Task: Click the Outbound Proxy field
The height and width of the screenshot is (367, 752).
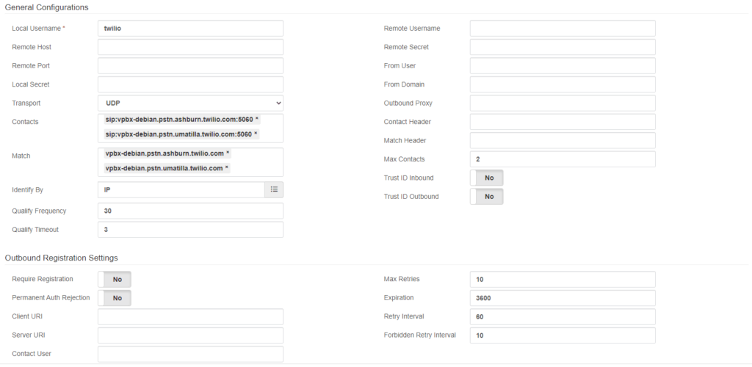Action: (x=563, y=103)
